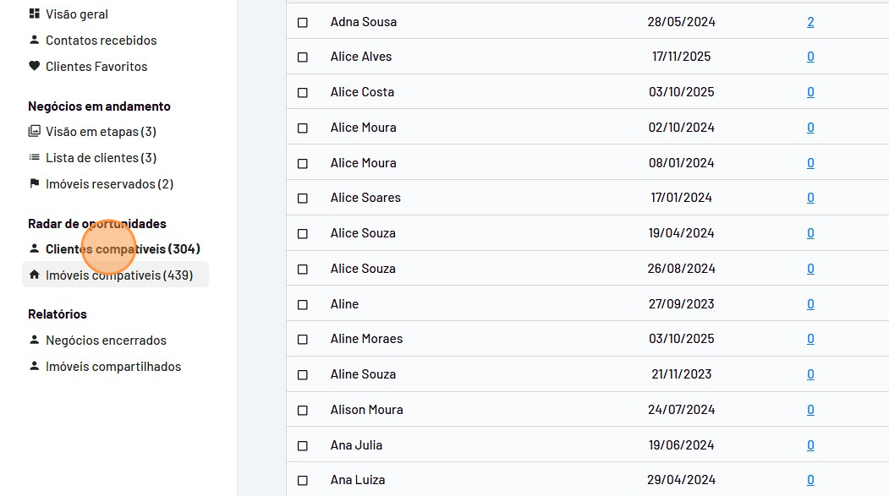
Task: Click the Contatos recebidos person icon
Action: (34, 40)
